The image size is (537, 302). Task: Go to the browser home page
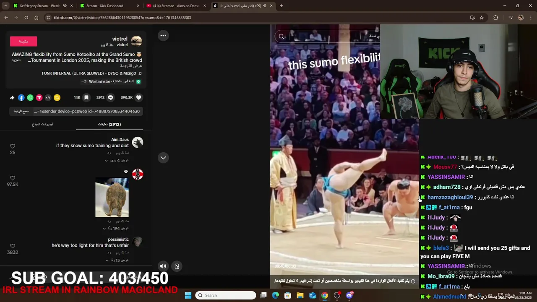pos(36,18)
